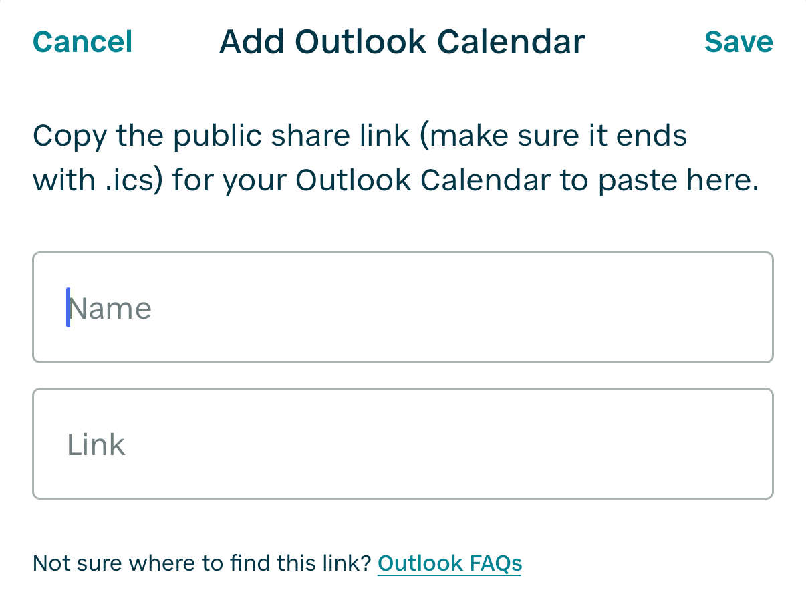Click the Add Outlook Calendar title
Viewport: 806px width, 594px height.
pos(402,42)
